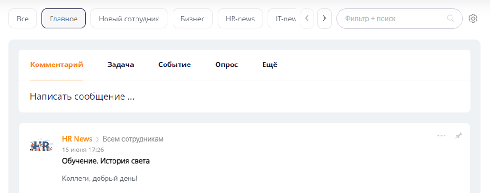
Task: Expand the Ещё menu
Action: pos(270,64)
